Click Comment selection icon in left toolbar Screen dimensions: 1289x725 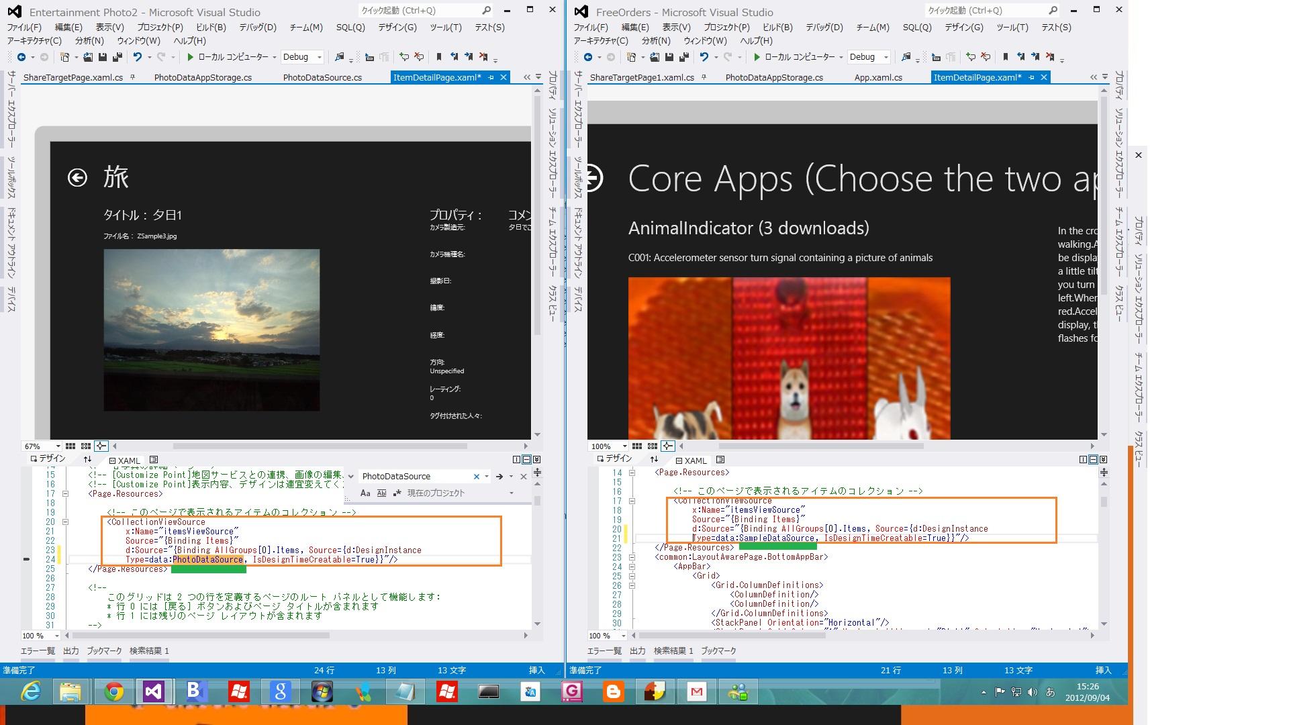pos(403,57)
